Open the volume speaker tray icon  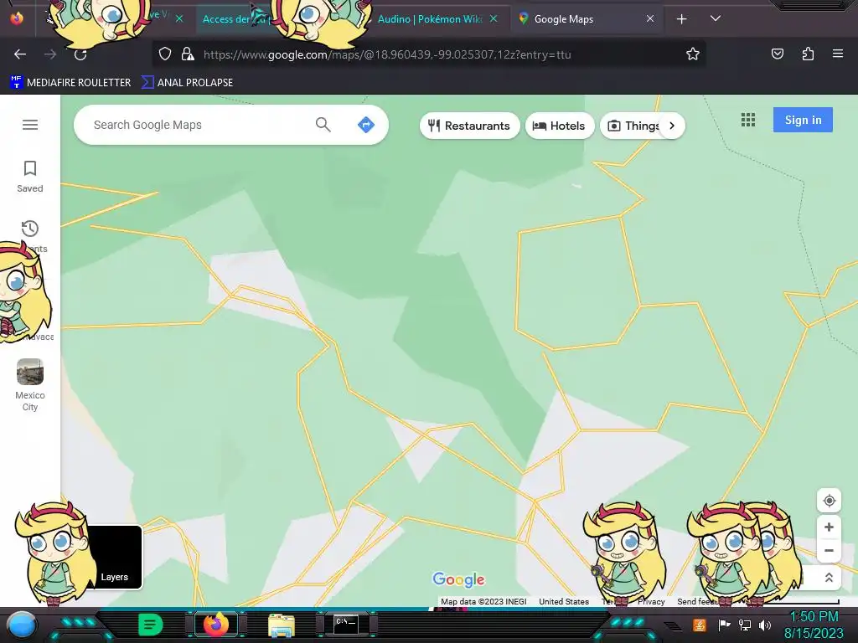765,625
